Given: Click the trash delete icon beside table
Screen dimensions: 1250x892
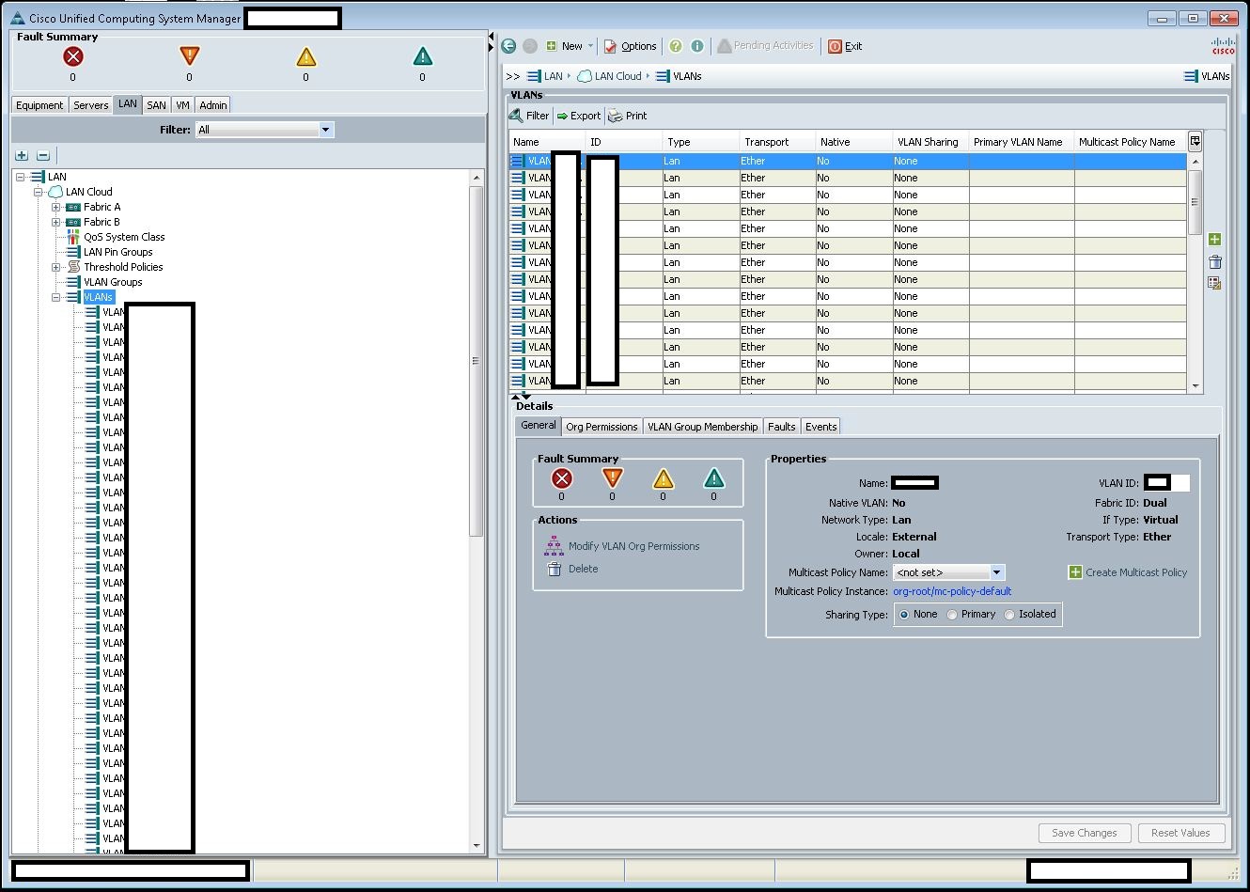Looking at the screenshot, I should click(1214, 262).
